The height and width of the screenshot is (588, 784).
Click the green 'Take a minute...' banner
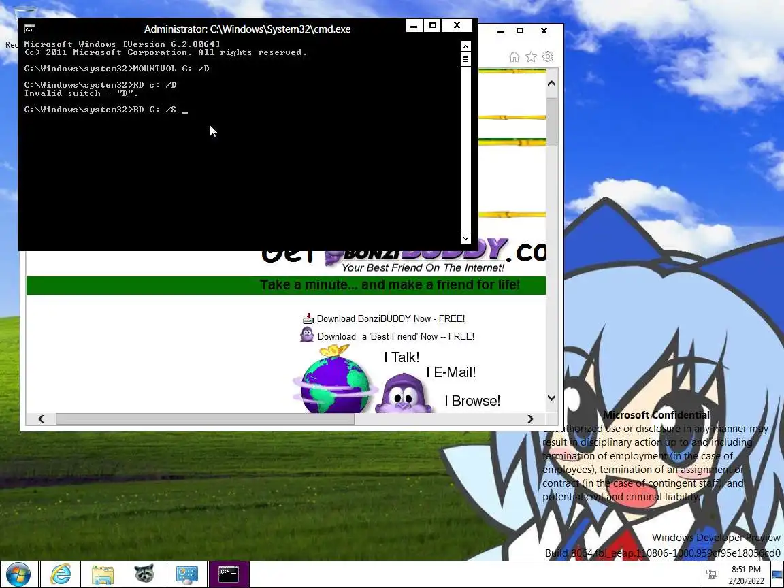click(x=286, y=285)
